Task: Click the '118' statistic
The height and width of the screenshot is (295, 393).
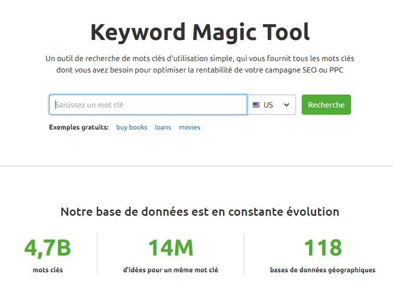Action: 323,248
